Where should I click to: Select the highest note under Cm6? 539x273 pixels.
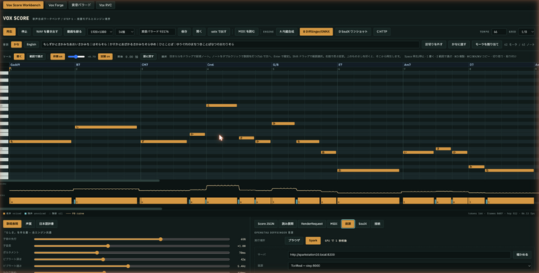point(221,105)
